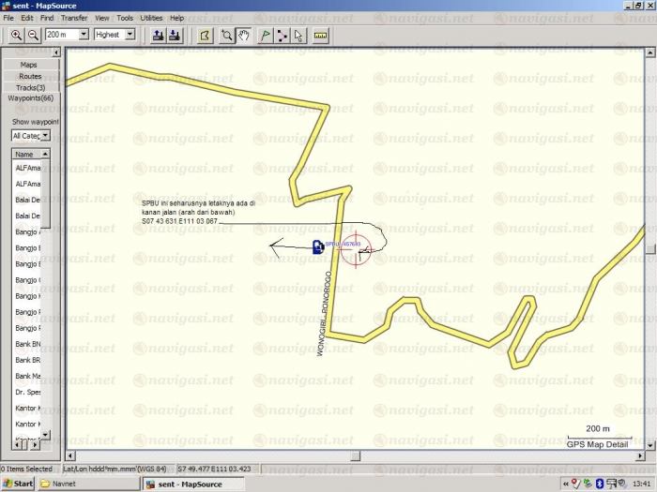Switch to the Routes tab

click(x=30, y=76)
